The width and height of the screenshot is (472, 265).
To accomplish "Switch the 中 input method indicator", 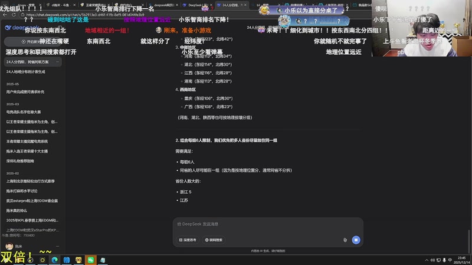I will coord(450,260).
